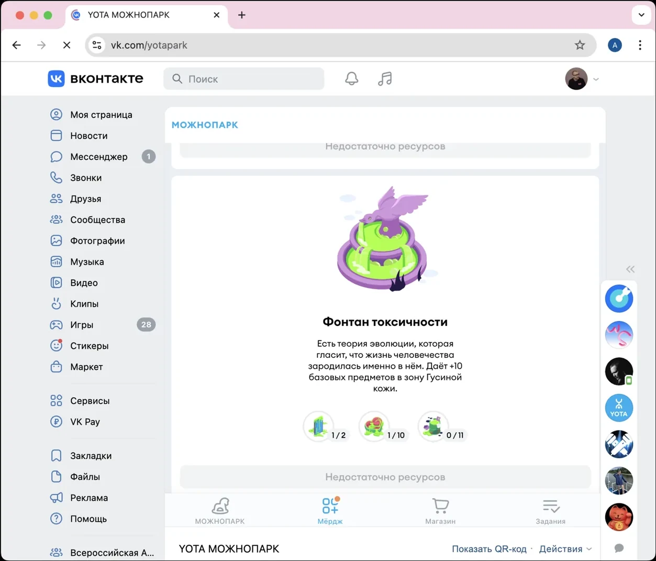This screenshot has width=656, height=561.
Task: Open Музыка in left menu
Action: tap(87, 261)
